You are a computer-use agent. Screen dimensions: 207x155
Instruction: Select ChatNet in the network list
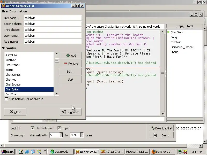point(29,80)
